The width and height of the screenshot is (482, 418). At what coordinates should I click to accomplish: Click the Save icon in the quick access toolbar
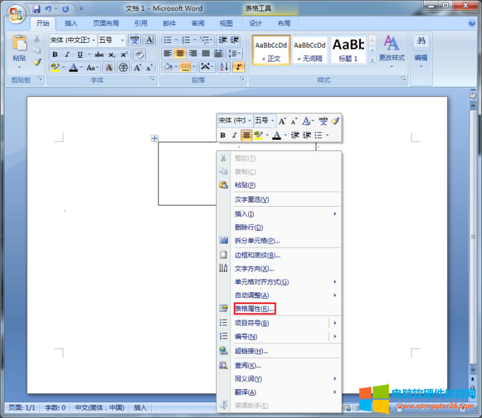point(37,9)
